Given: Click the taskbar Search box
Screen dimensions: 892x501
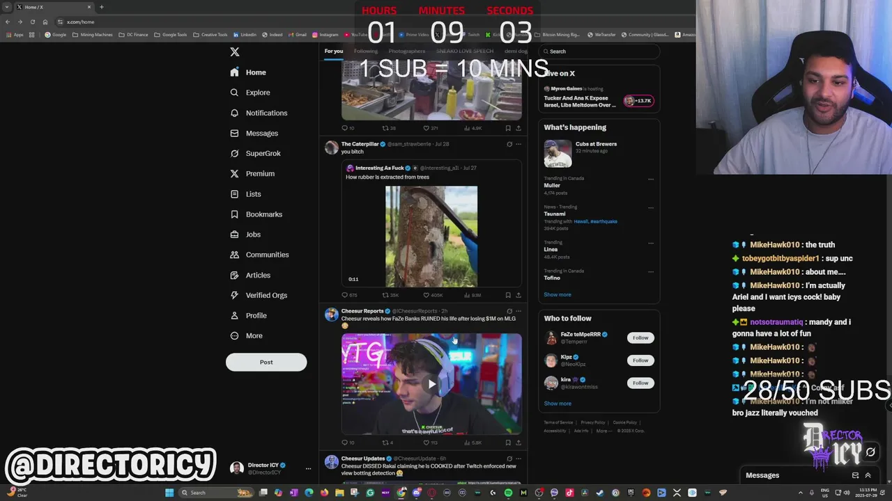Looking at the screenshot, I should (217, 493).
